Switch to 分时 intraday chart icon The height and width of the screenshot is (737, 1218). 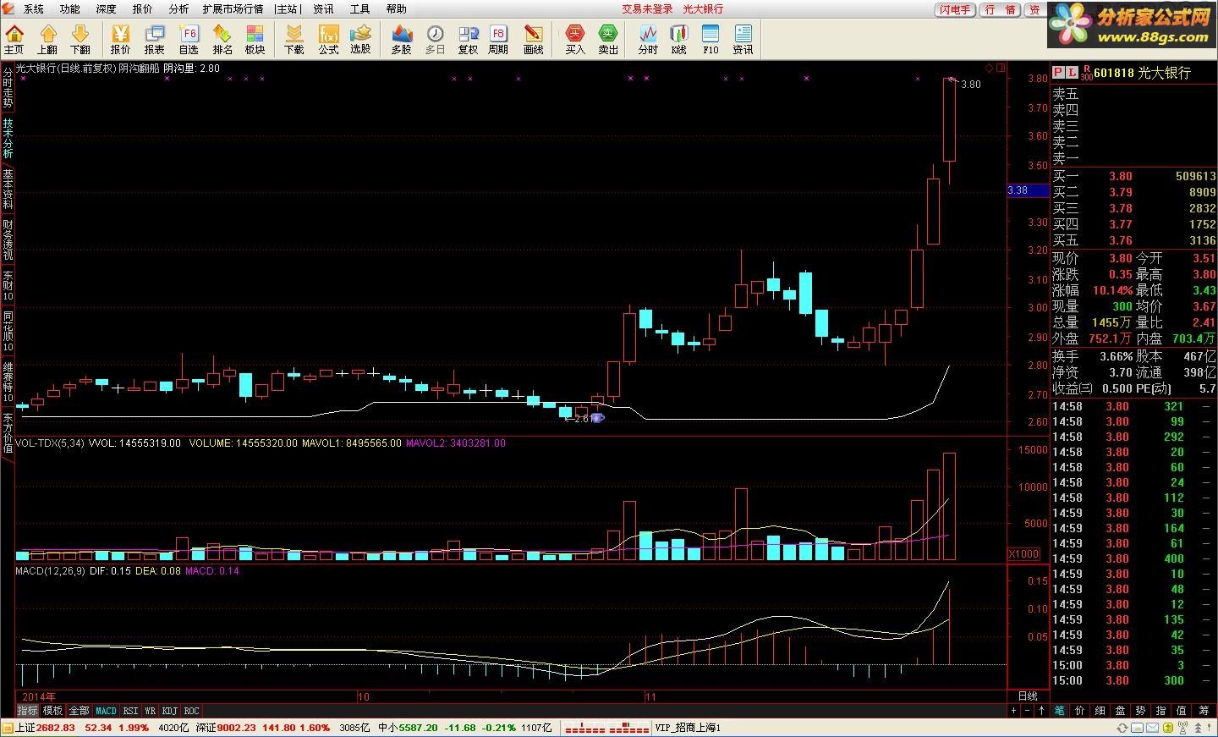648,39
